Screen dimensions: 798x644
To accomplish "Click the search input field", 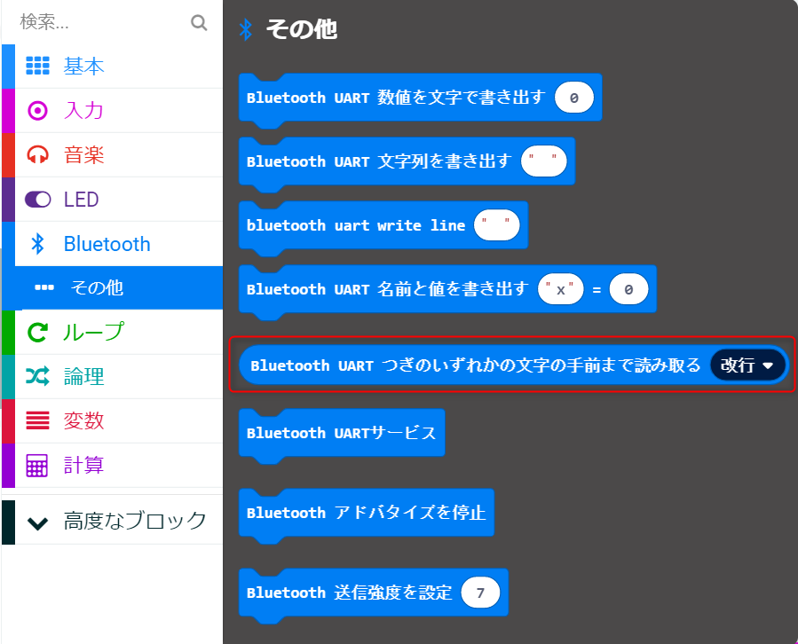I will [x=98, y=23].
